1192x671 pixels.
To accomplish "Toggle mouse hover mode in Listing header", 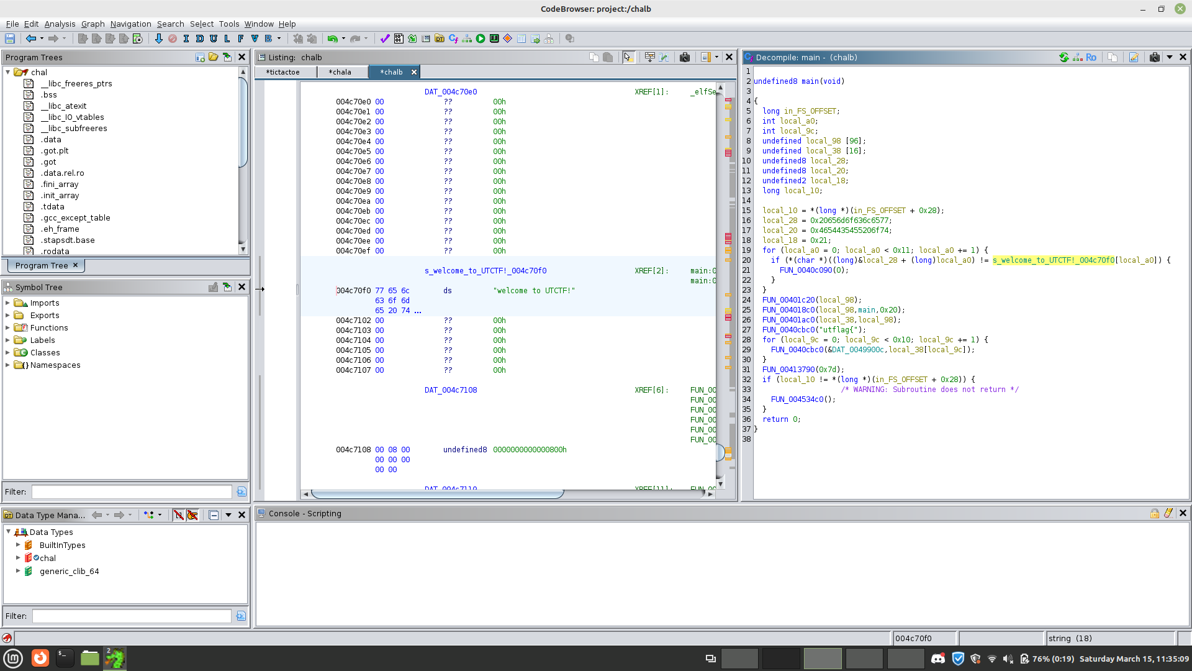I will coord(628,57).
